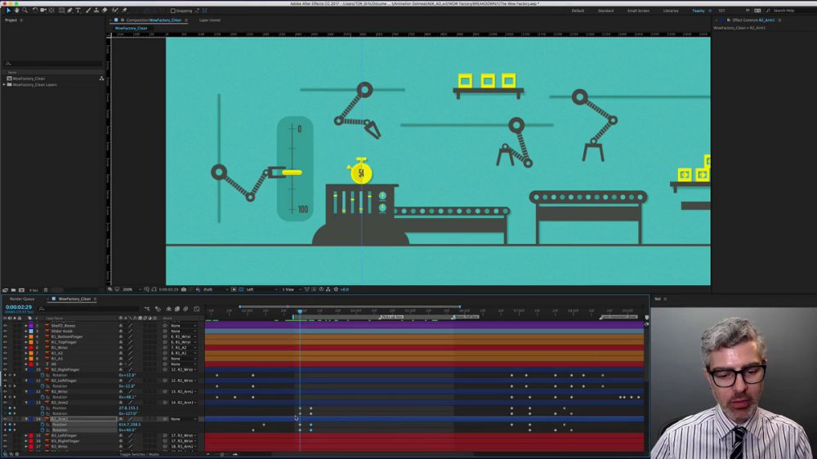
Task: Open the Left 3D view dropdown
Action: tap(261, 289)
